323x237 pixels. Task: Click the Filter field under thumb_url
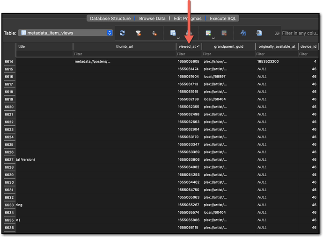(125, 54)
